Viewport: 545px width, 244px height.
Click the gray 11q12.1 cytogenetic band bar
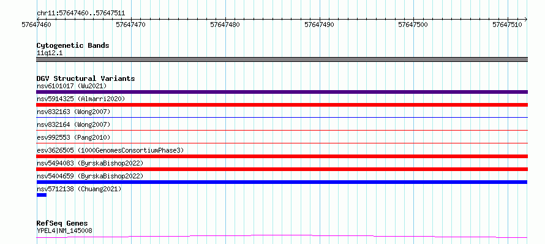282,59
